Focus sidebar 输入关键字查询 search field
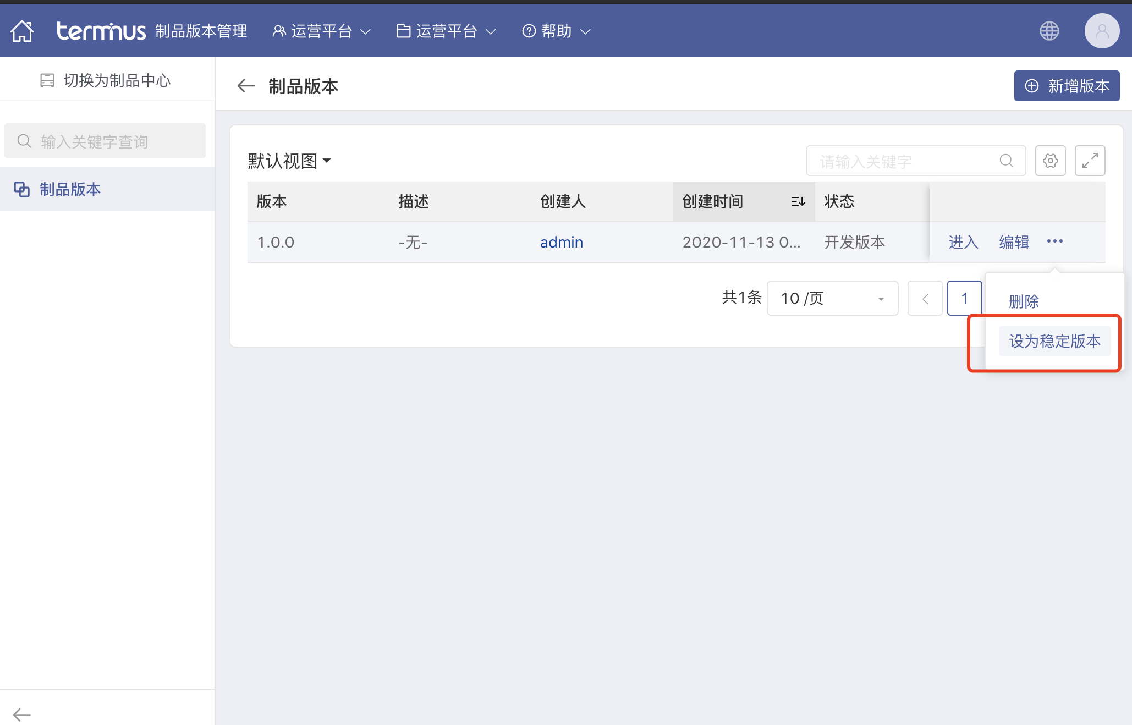The image size is (1132, 725). [105, 141]
